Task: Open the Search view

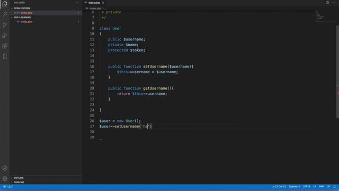Action: 5,14
